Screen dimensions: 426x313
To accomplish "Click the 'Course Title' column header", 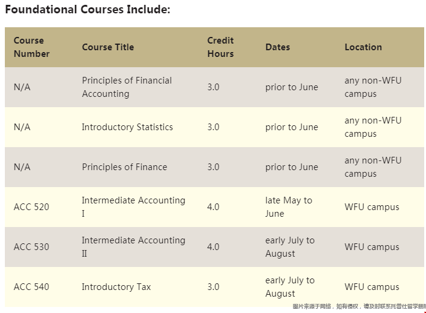I will coord(108,47).
